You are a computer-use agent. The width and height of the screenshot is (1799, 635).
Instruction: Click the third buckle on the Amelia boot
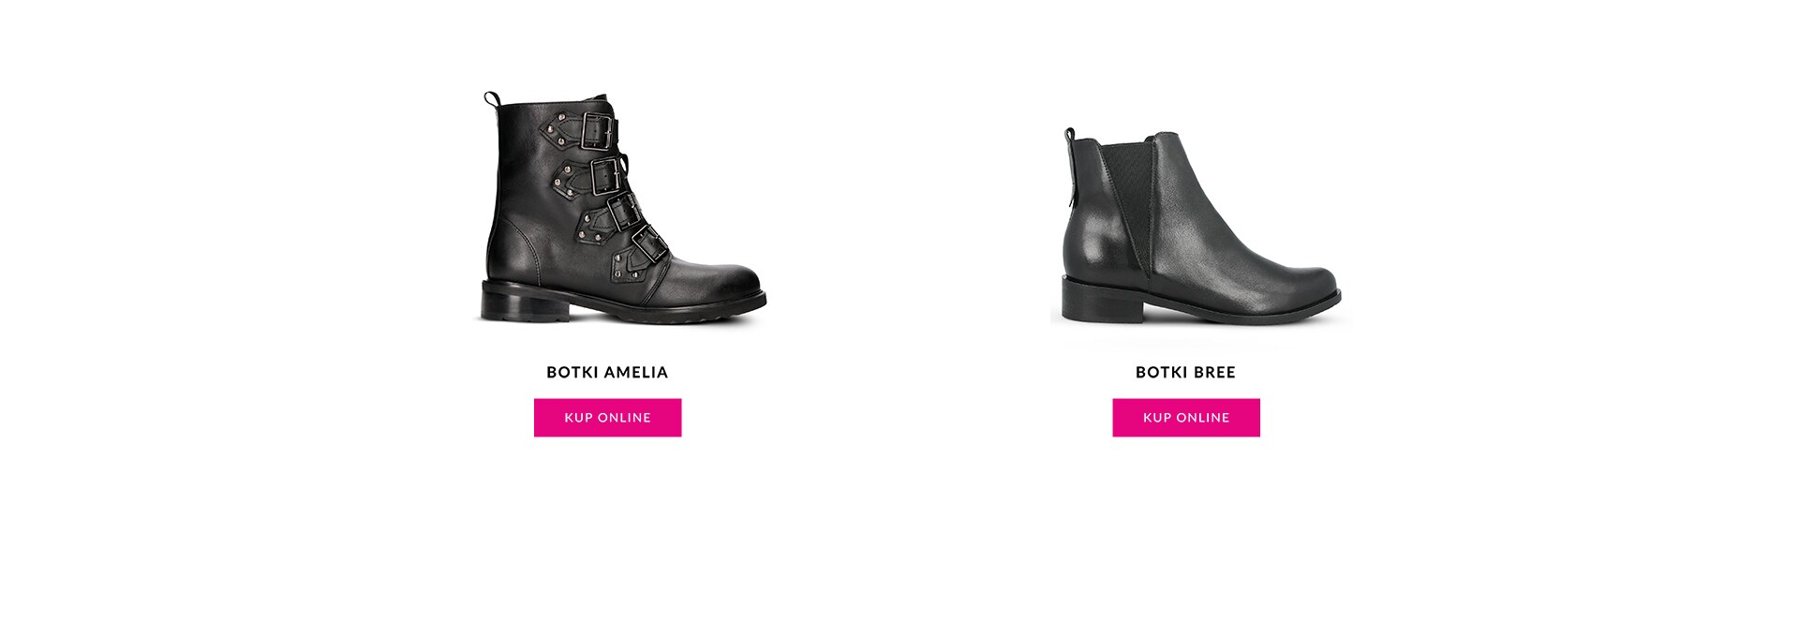tap(622, 213)
